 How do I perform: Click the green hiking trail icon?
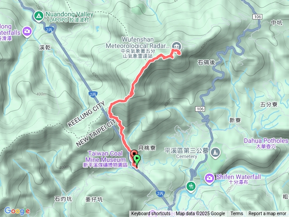coord(191,186)
